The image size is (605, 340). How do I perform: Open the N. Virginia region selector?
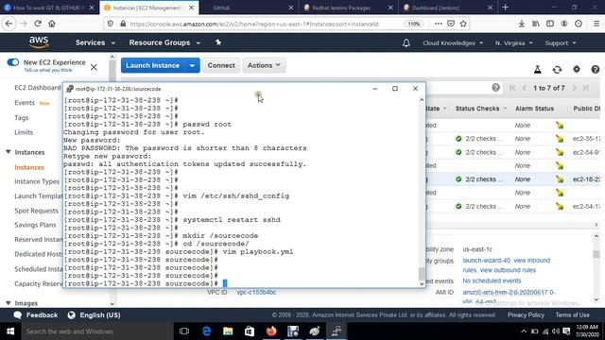pyautogui.click(x=513, y=42)
